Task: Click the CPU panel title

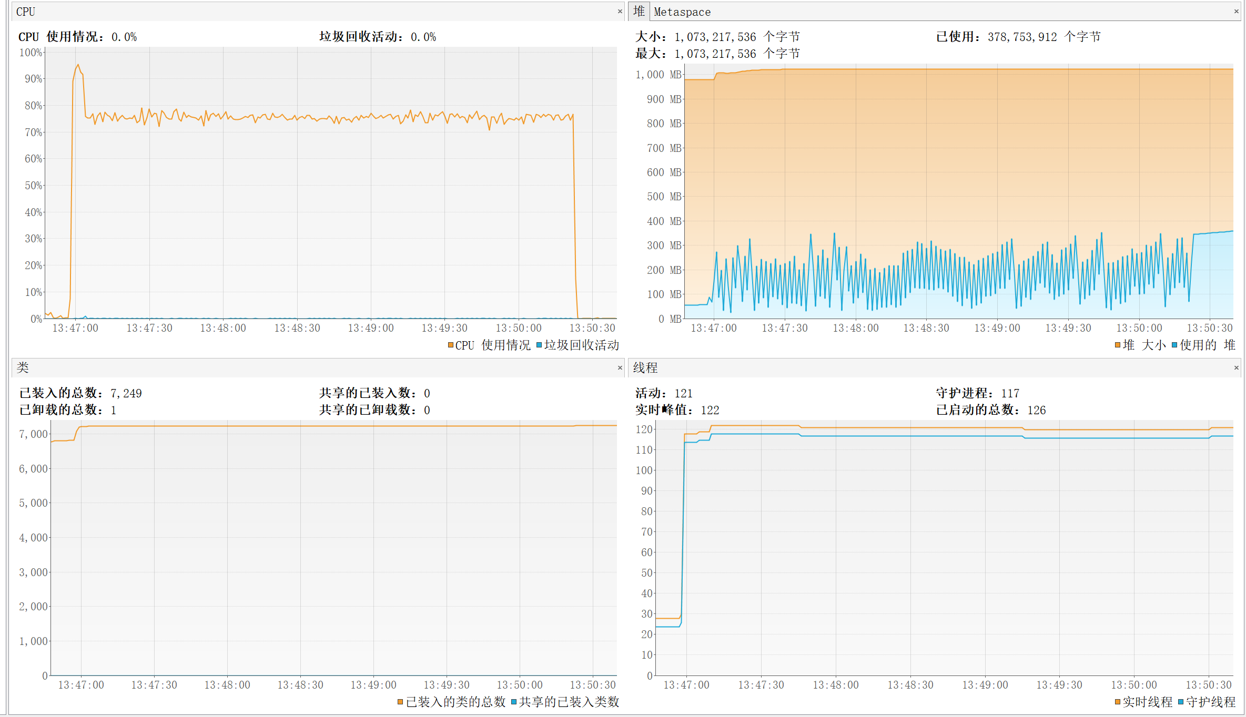Action: tap(25, 12)
